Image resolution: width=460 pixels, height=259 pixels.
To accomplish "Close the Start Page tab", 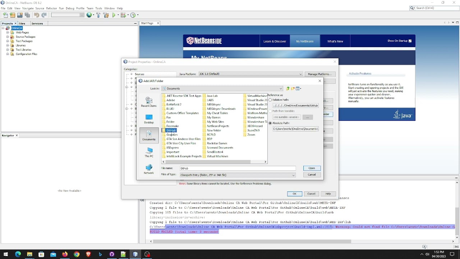I will click(158, 23).
